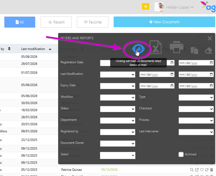Click sort arrows beside the 'by' column

tap(9, 49)
